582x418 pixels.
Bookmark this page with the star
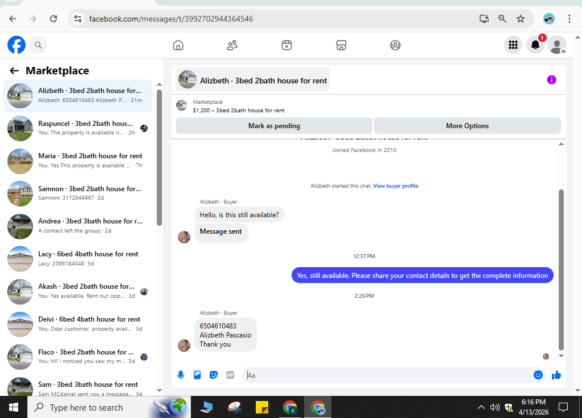tap(521, 19)
